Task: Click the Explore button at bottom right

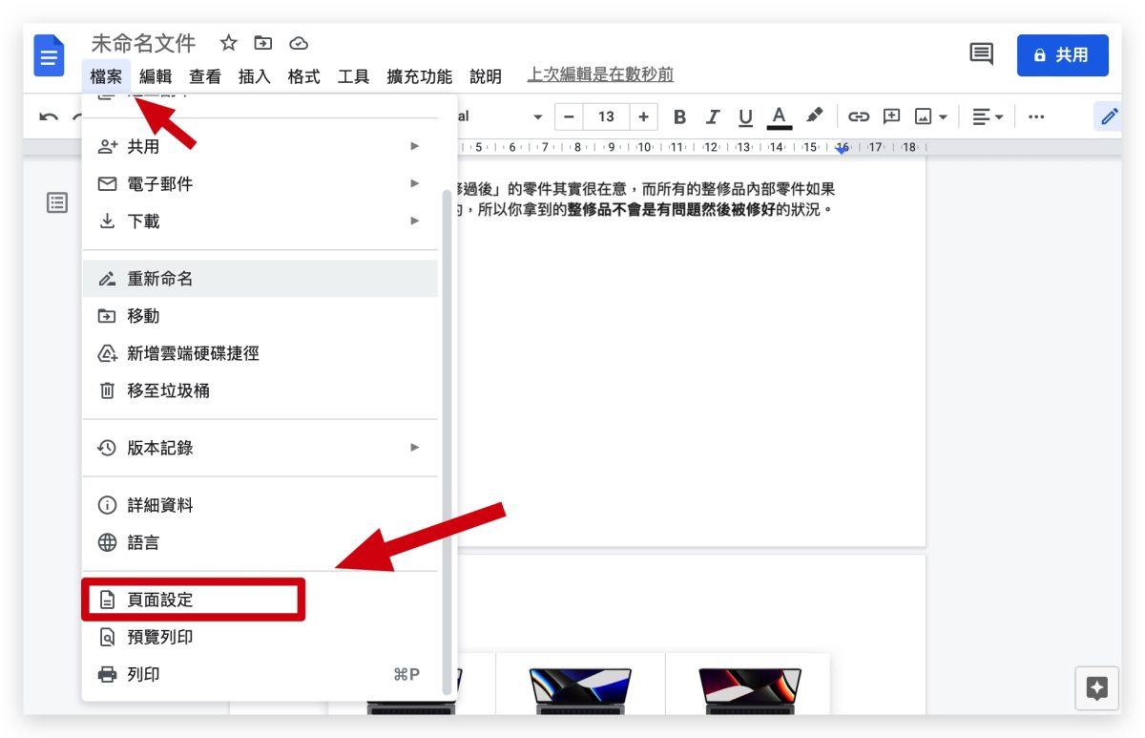Action: [x=1096, y=687]
